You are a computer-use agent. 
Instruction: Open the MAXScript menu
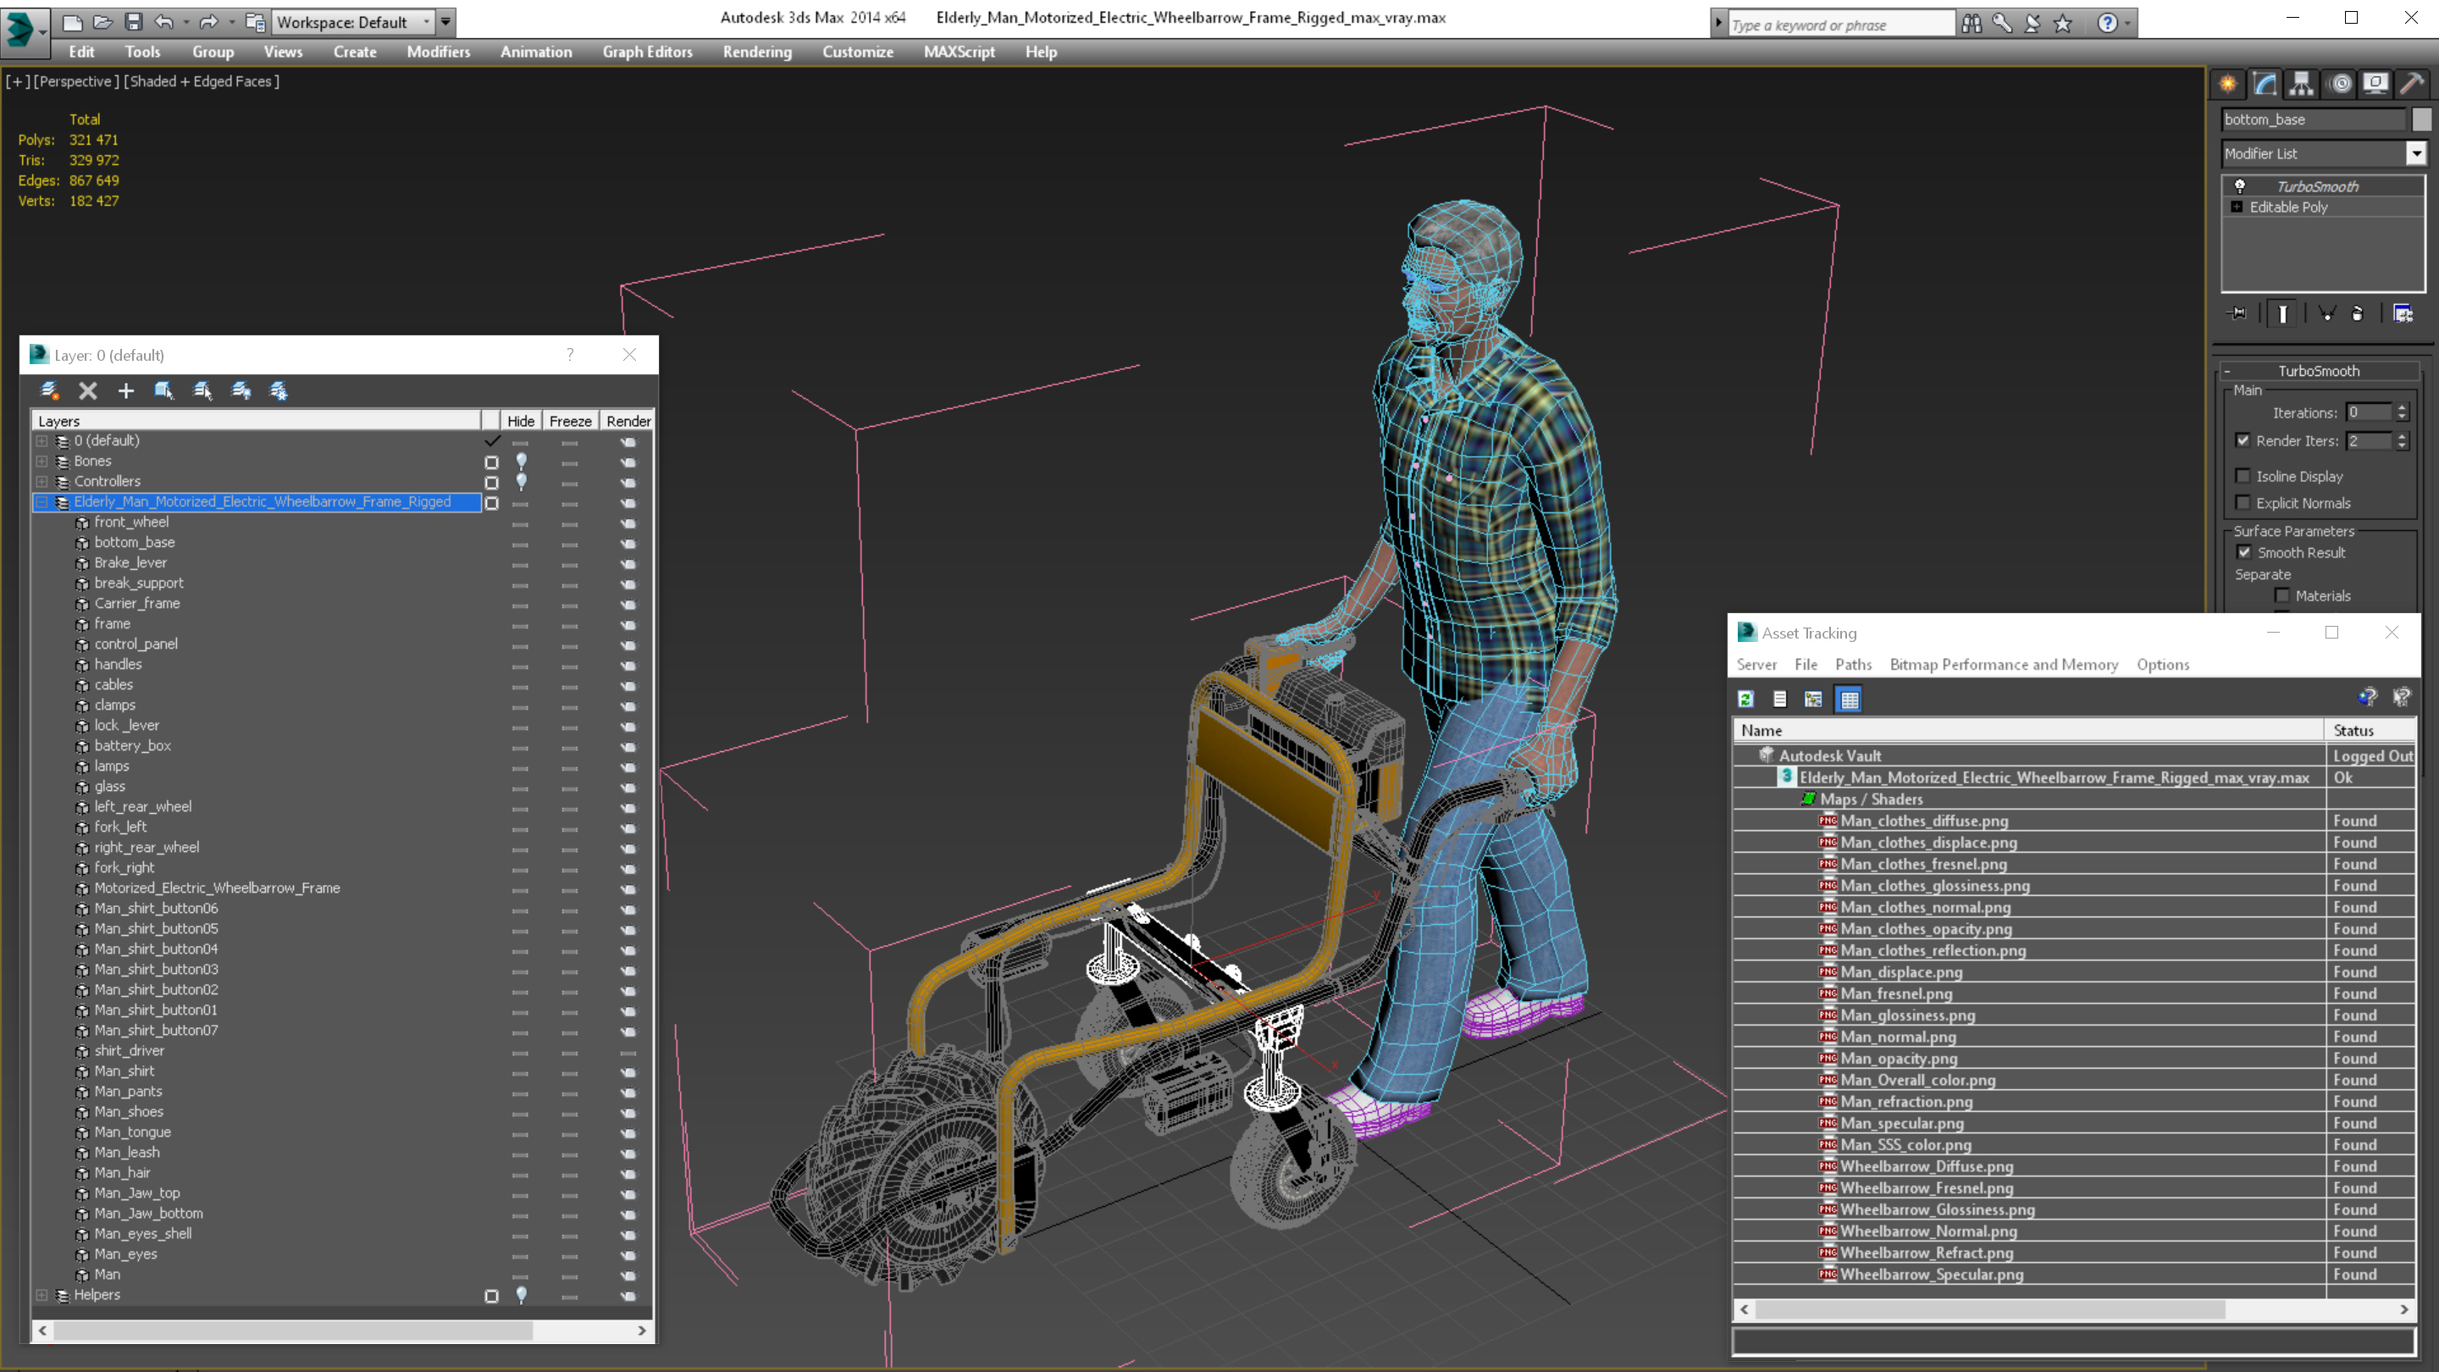960,52
